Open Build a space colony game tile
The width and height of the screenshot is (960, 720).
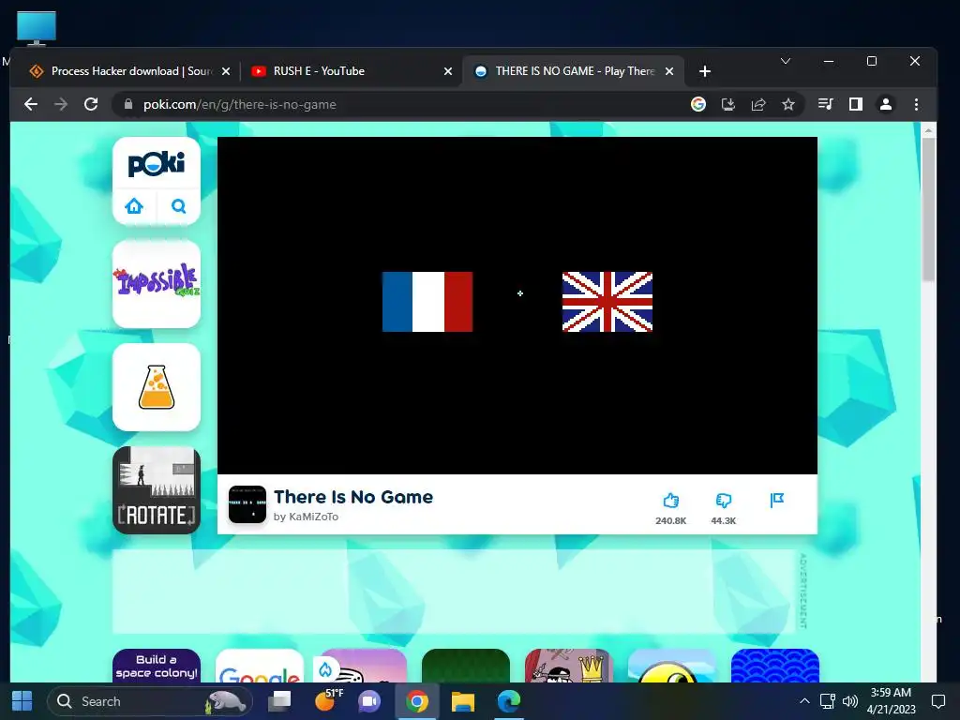(157, 666)
